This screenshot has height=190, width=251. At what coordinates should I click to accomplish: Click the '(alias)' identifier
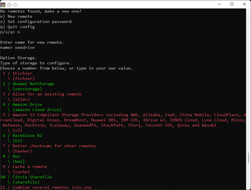[x=21, y=99]
